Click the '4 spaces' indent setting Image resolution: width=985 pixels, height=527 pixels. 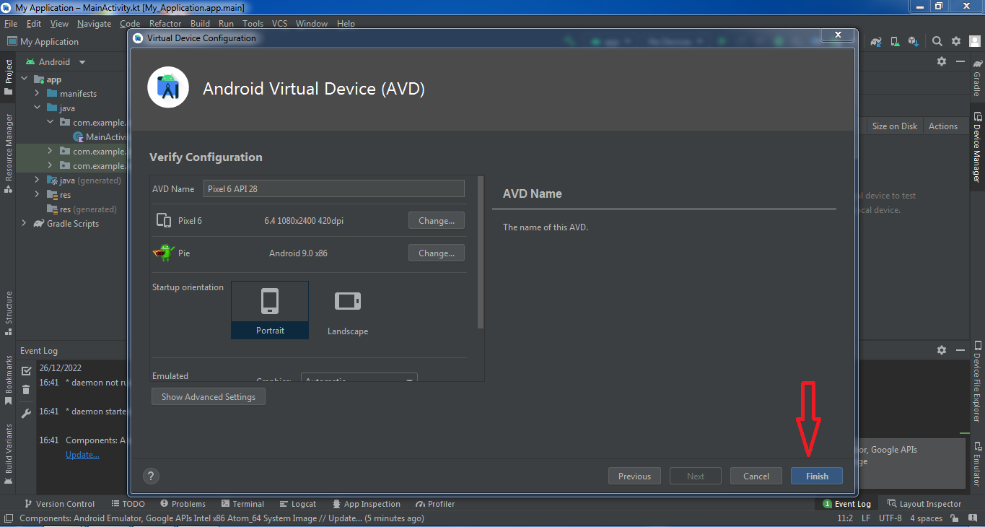(x=926, y=518)
